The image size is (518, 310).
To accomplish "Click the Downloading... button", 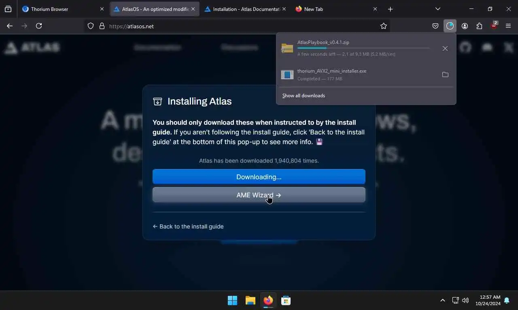I will tap(259, 177).
